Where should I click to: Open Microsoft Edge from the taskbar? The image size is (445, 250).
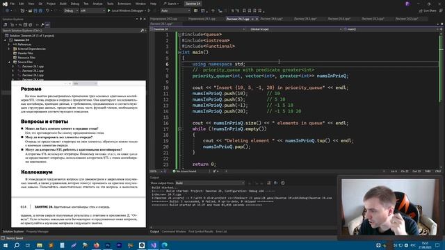point(165,245)
